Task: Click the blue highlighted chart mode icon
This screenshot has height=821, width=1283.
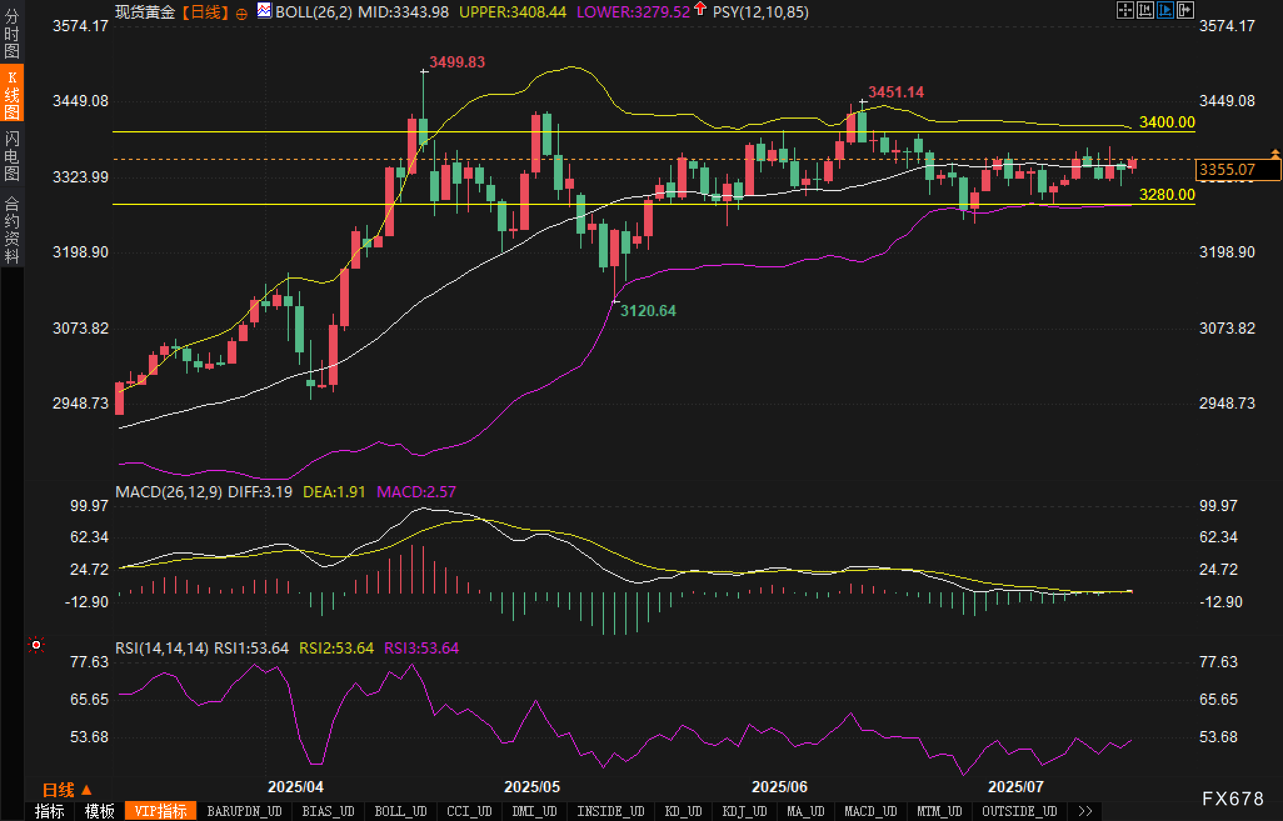Action: 1165,10
